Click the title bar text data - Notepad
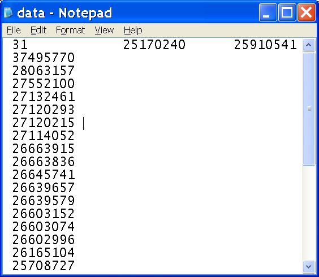 pyautogui.click(x=64, y=13)
